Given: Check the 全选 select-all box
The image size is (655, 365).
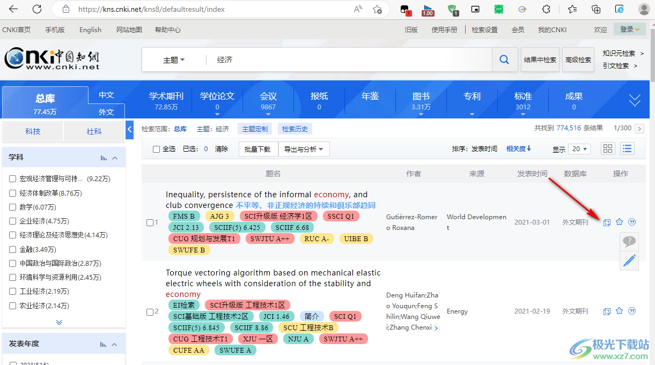Looking at the screenshot, I should [157, 149].
